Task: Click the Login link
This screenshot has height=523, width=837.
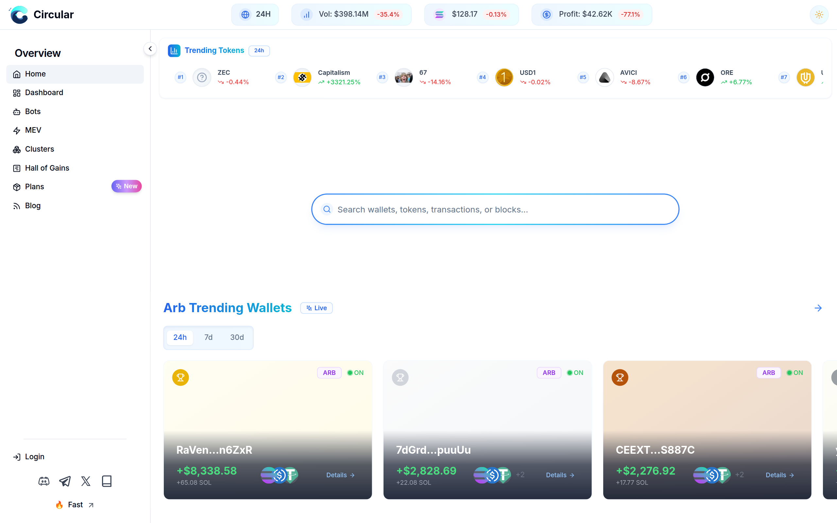Action: tap(35, 457)
